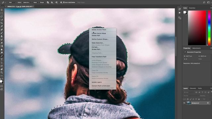Select the Lasso tool

pos(2,17)
